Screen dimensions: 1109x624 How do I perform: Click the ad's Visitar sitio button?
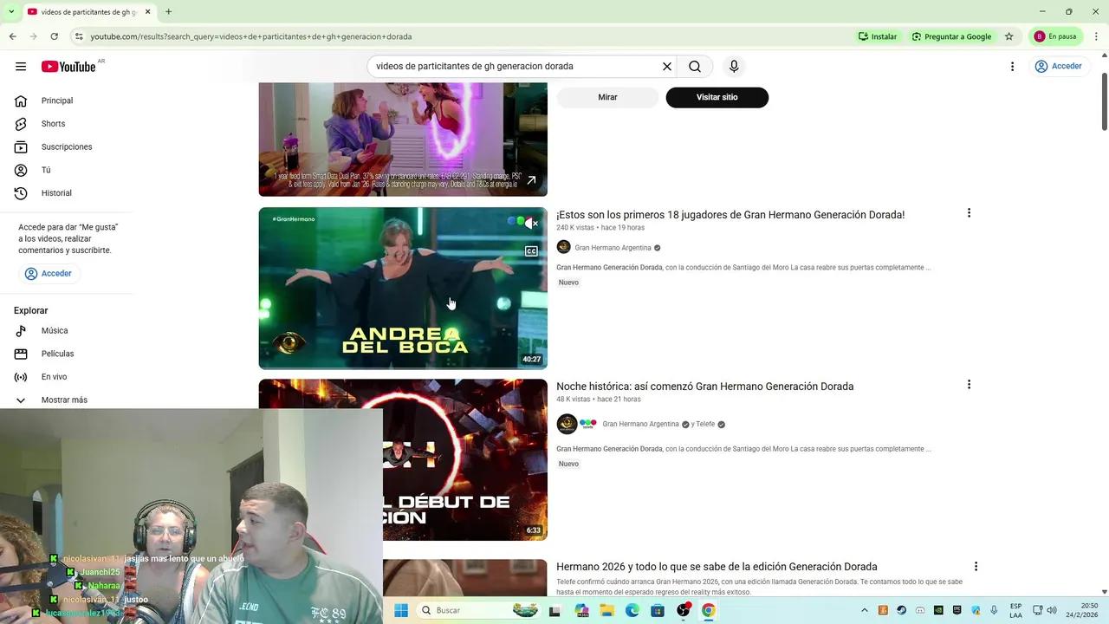pyautogui.click(x=717, y=97)
